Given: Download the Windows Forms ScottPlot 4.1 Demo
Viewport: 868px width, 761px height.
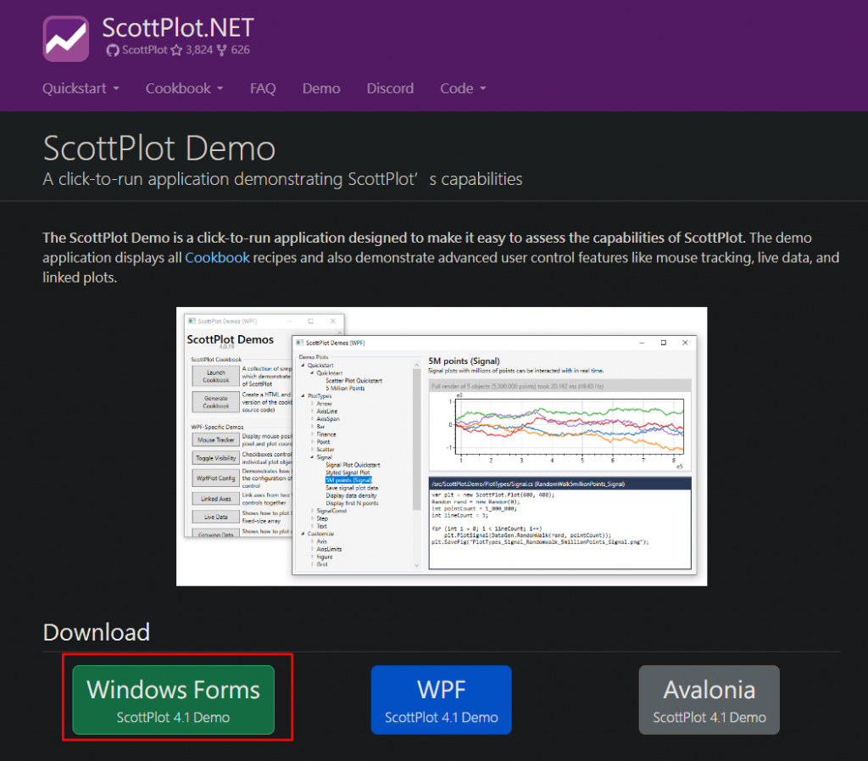Looking at the screenshot, I should click(173, 700).
